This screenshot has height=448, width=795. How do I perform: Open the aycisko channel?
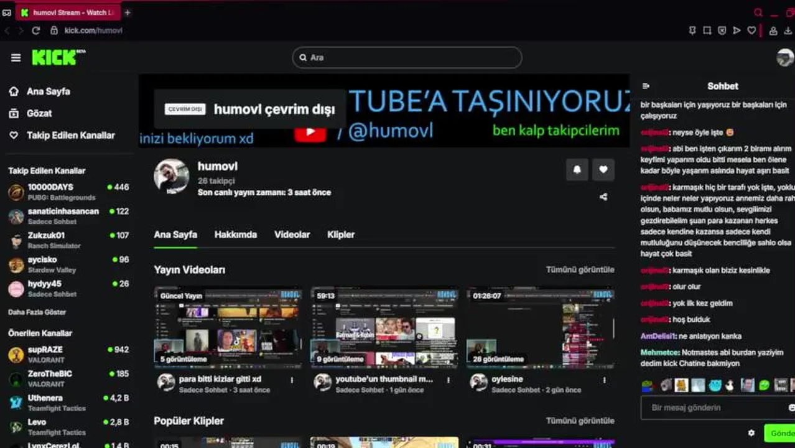tap(68, 264)
